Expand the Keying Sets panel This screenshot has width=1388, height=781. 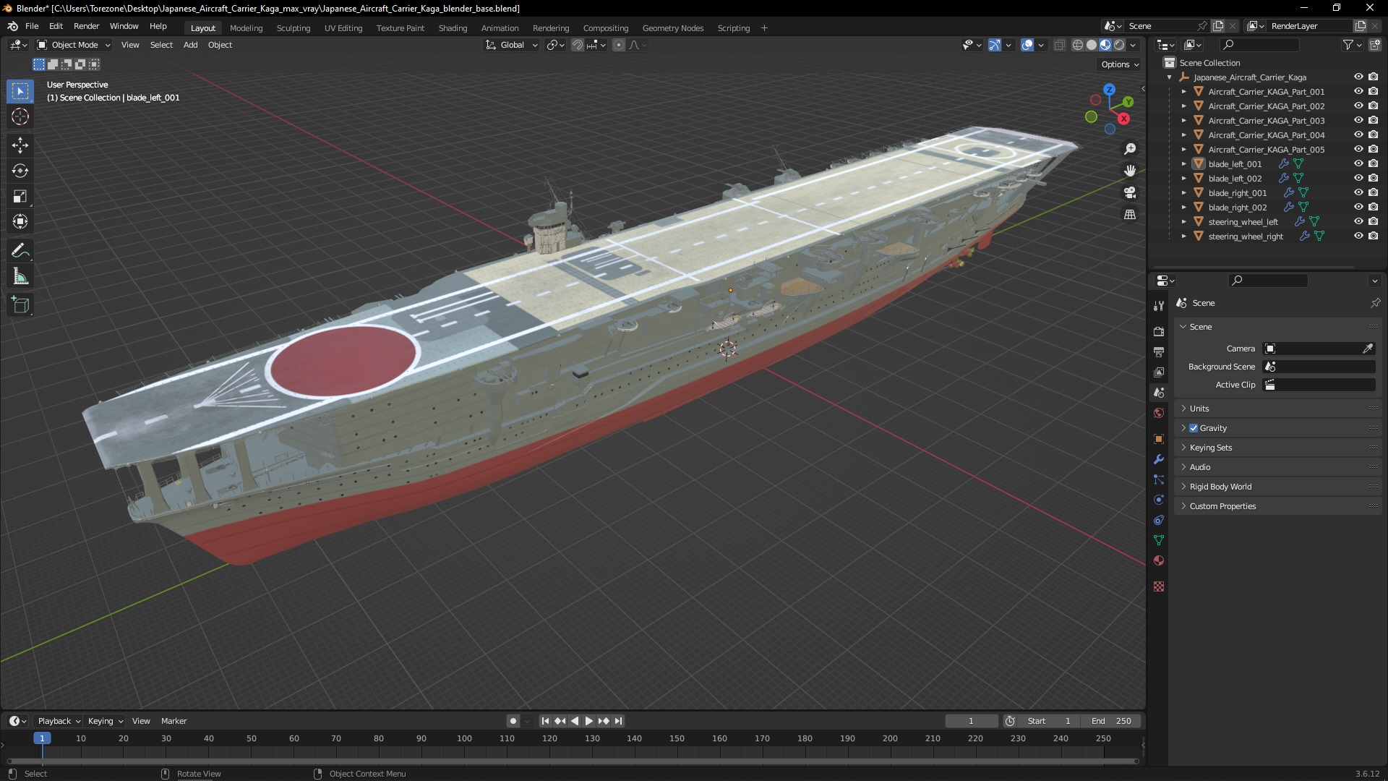[x=1277, y=448]
